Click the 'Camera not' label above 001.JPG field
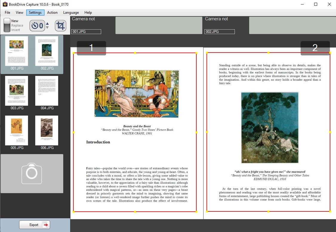This screenshot has height=232, width=336. (x=83, y=19)
